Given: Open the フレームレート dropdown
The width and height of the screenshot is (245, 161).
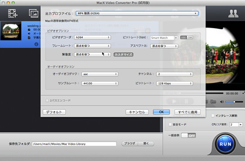Looking at the screenshot, I should pos(93,46).
